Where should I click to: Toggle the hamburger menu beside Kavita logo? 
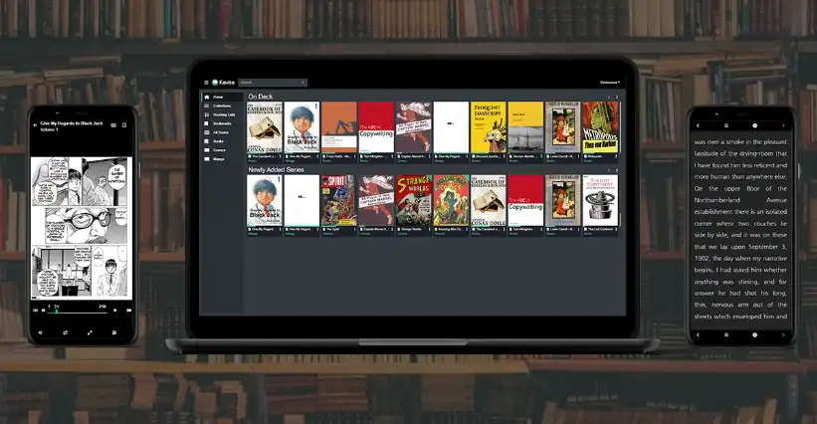pyautogui.click(x=206, y=83)
